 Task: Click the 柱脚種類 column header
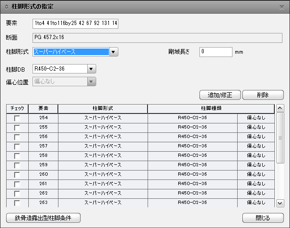211,109
